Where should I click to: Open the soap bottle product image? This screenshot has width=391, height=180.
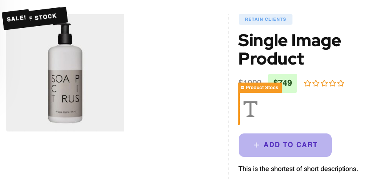[65, 78]
